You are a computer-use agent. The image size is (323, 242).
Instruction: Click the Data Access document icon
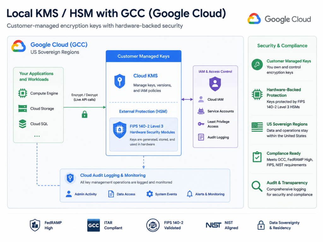point(111,194)
